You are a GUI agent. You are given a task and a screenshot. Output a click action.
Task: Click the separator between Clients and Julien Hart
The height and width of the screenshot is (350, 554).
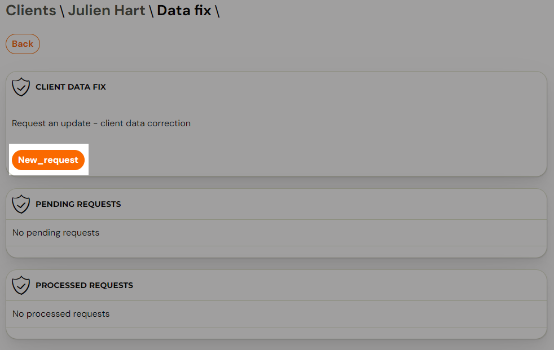coord(62,11)
